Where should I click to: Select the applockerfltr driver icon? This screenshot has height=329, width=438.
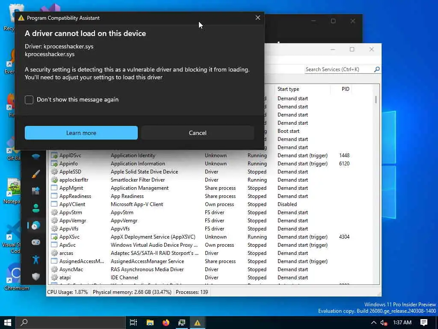pyautogui.click(x=54, y=180)
